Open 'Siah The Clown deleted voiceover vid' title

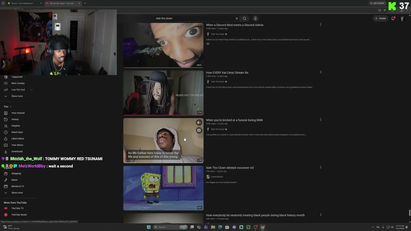[230, 168]
